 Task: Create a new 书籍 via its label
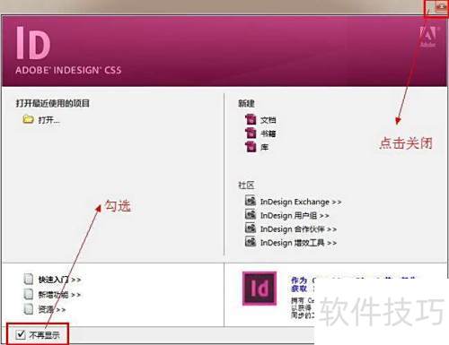pyautogui.click(x=268, y=134)
